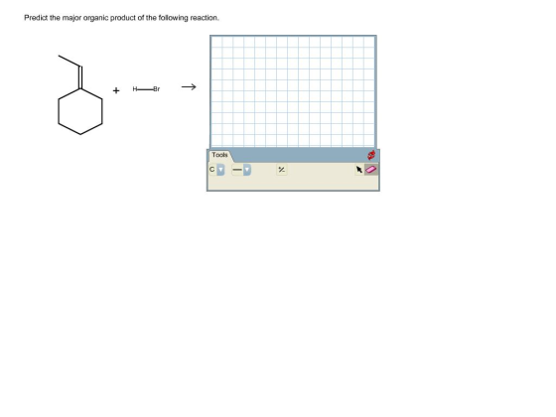Click inside the drawing grid canvas
Viewport: 556px width, 417px height.
click(x=293, y=91)
